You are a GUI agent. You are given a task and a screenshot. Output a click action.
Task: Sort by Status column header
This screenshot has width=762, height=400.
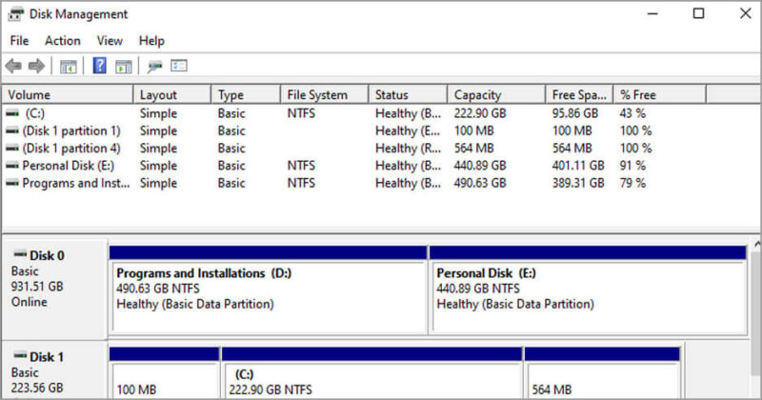(409, 95)
